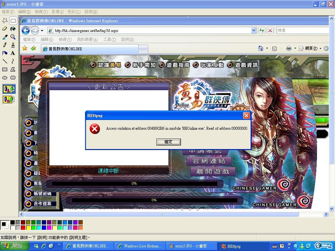Image resolution: width=335 pixels, height=251 pixels.
Task: Select the Free-Form Select tool
Action: (x=5, y=21)
